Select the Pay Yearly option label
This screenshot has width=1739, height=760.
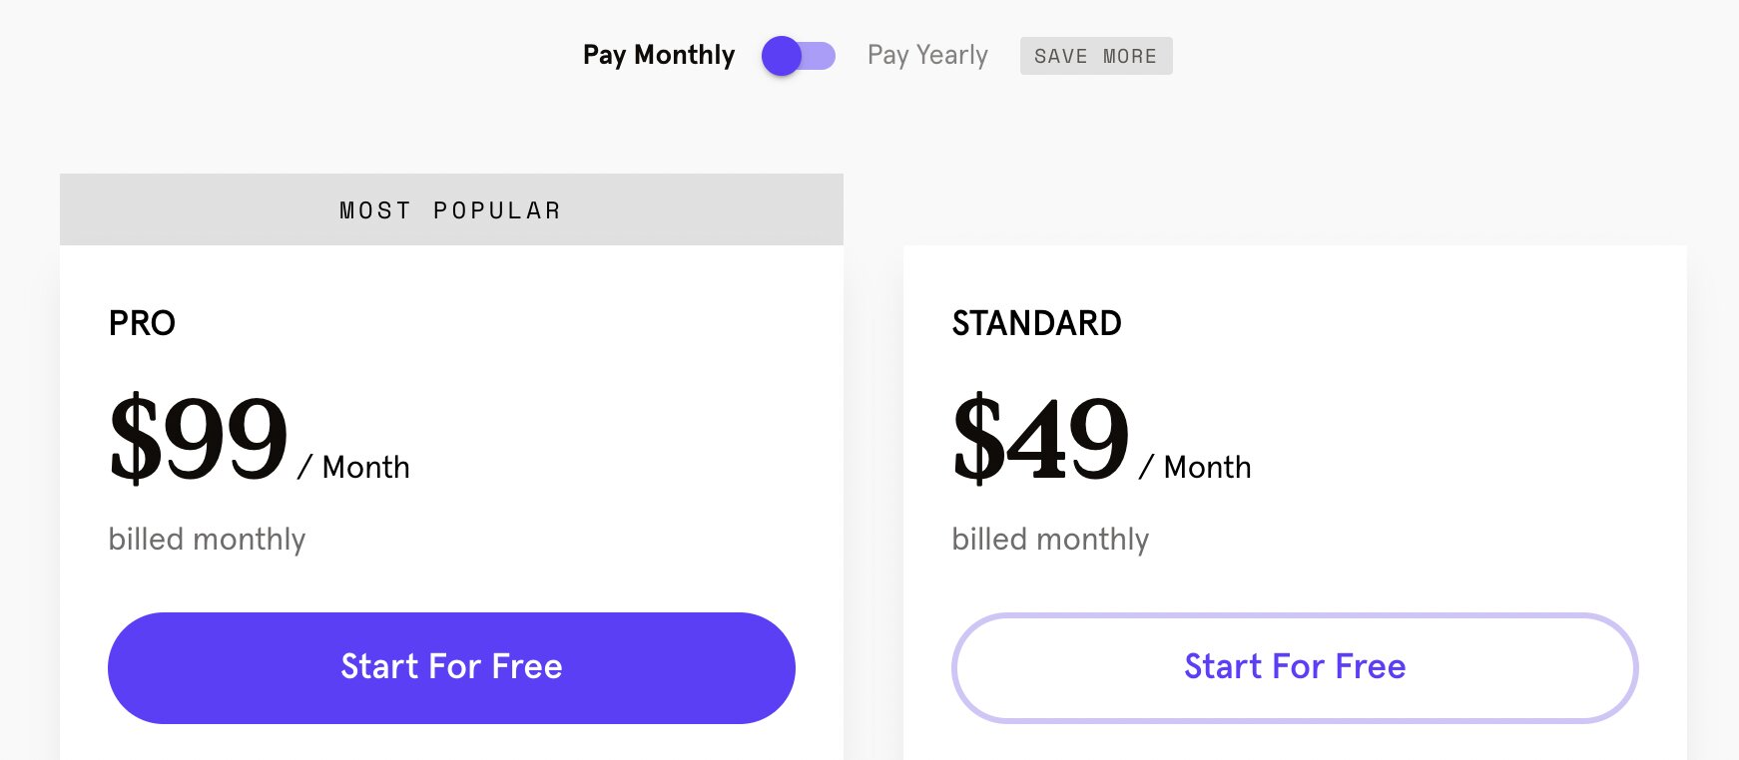point(927,55)
